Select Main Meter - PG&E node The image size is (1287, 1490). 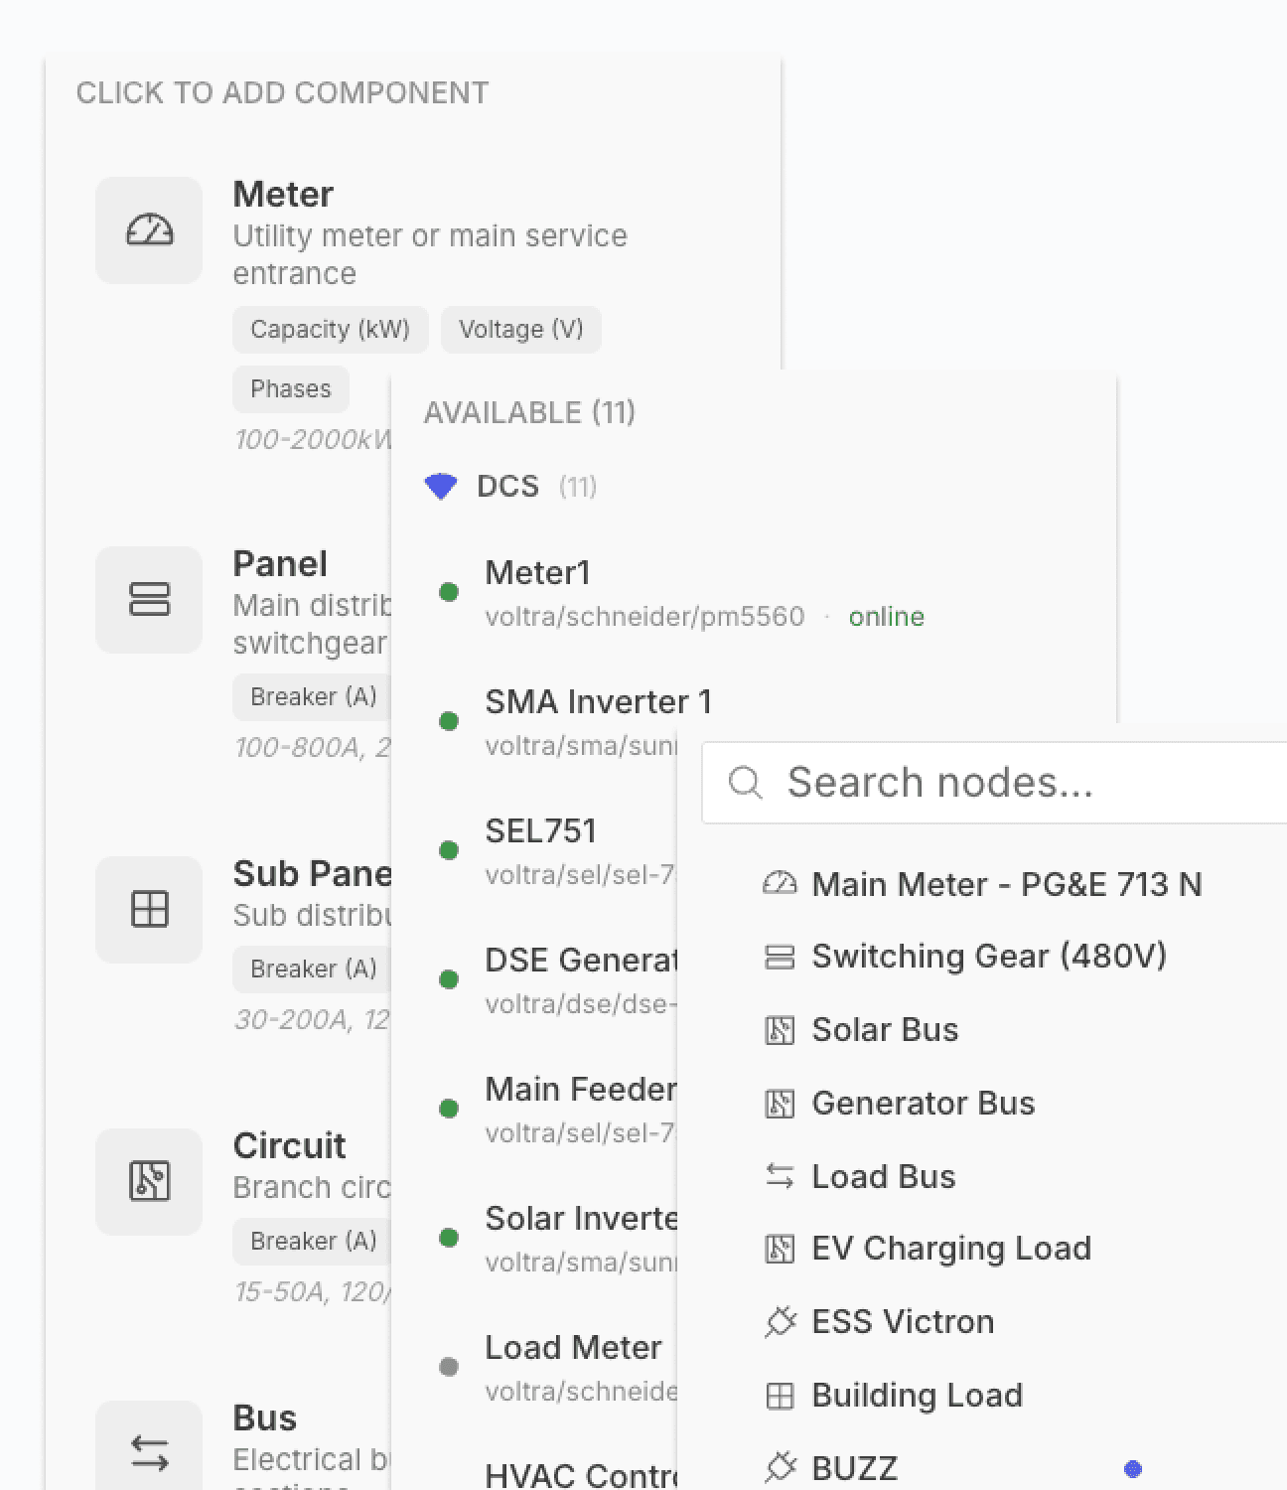[1006, 884]
